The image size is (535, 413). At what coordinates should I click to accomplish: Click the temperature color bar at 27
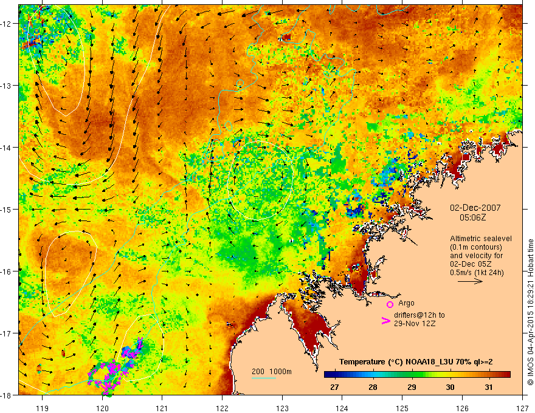tap(334, 375)
